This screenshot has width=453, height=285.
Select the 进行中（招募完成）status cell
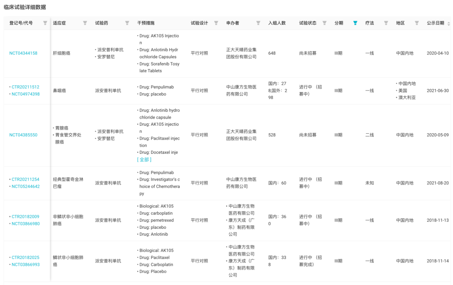310,261
